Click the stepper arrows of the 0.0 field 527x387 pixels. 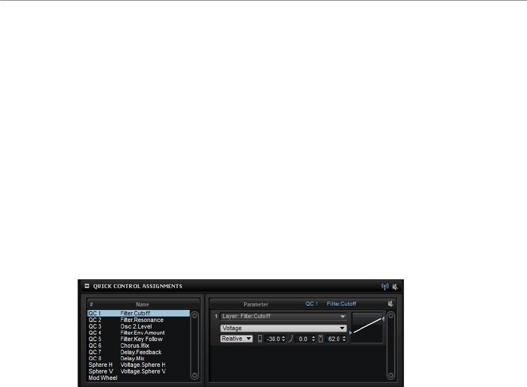point(314,339)
